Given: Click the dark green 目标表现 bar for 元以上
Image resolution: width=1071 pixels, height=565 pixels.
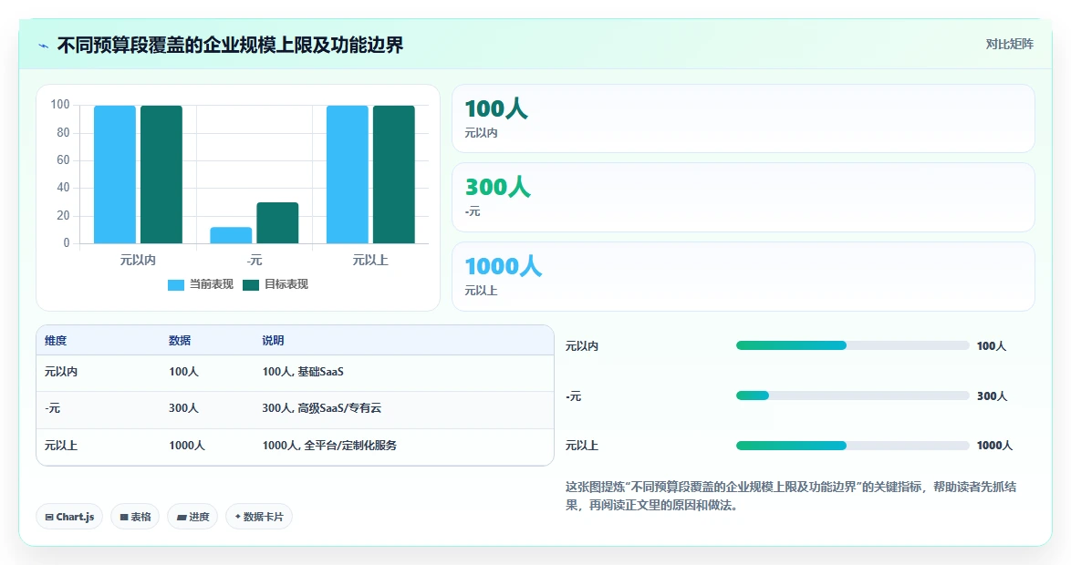Looking at the screenshot, I should click(393, 175).
